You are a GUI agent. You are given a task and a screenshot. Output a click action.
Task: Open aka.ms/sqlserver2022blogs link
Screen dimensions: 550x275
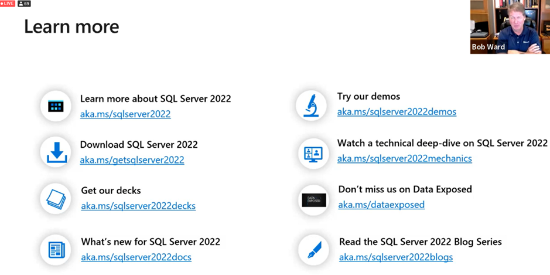click(396, 257)
